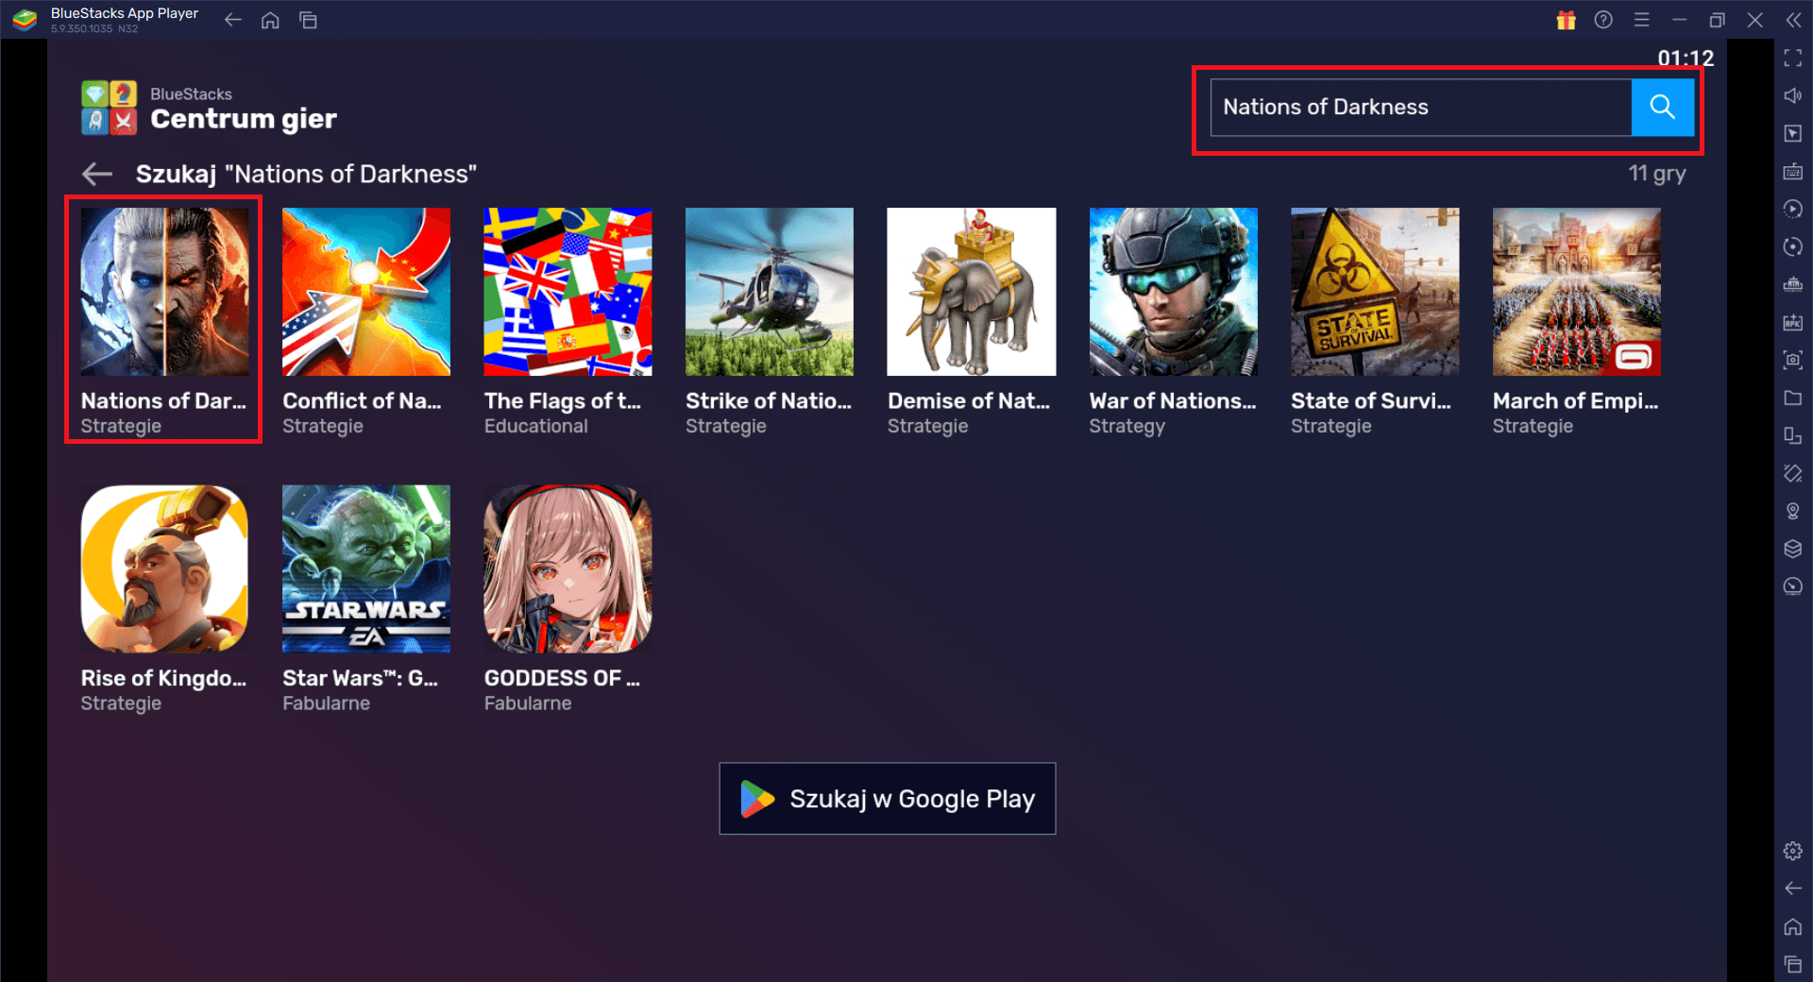Screen dimensions: 1813x982
Task: Open Strike of Nations helicopter thumbnail
Action: [770, 292]
